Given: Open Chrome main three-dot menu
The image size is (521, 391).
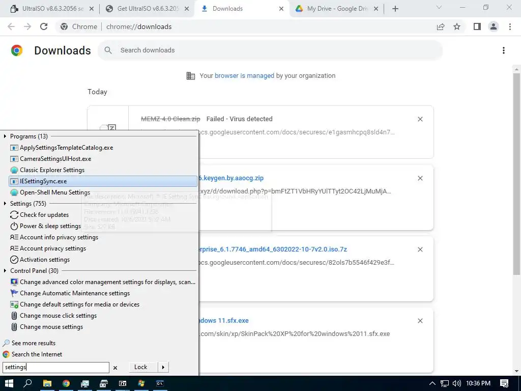Looking at the screenshot, I should 510,26.
